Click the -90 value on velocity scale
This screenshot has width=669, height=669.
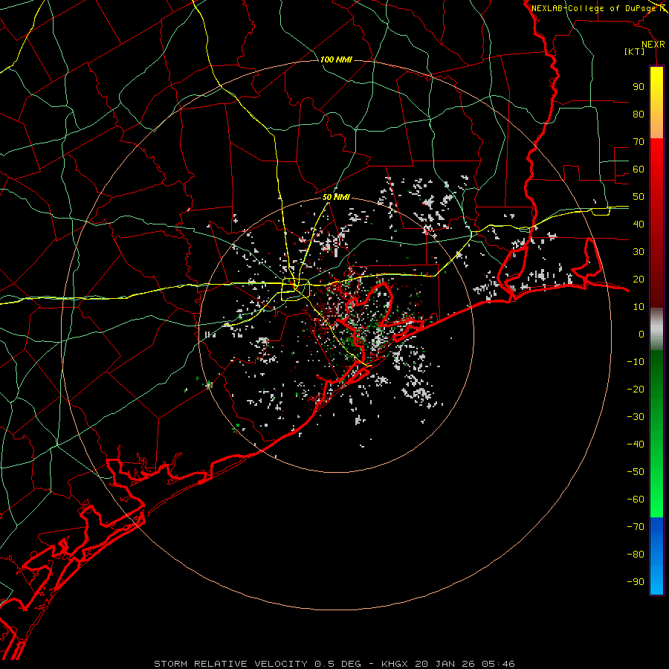(636, 582)
